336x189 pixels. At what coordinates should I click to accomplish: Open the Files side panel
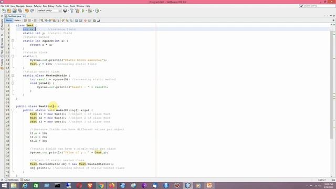pos(2,53)
